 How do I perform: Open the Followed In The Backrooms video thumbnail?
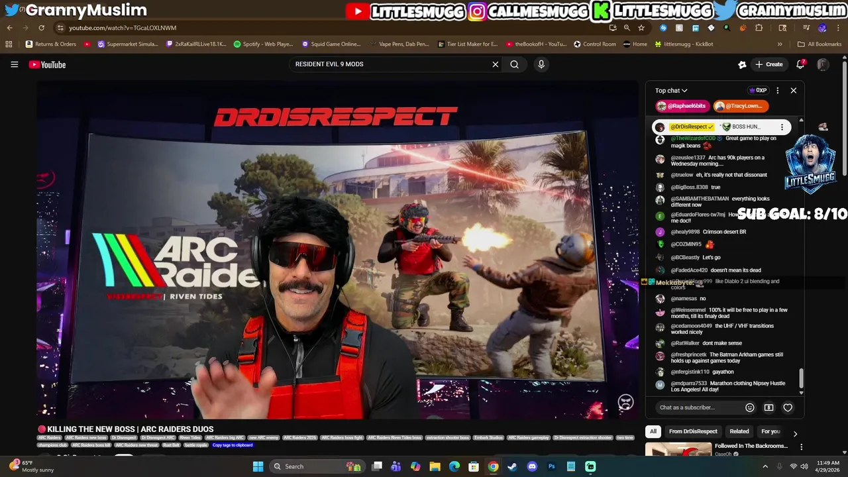coord(678,450)
